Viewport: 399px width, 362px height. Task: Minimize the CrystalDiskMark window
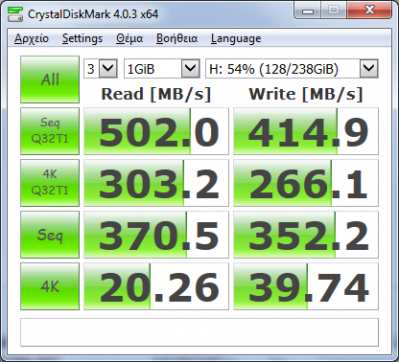308,11
